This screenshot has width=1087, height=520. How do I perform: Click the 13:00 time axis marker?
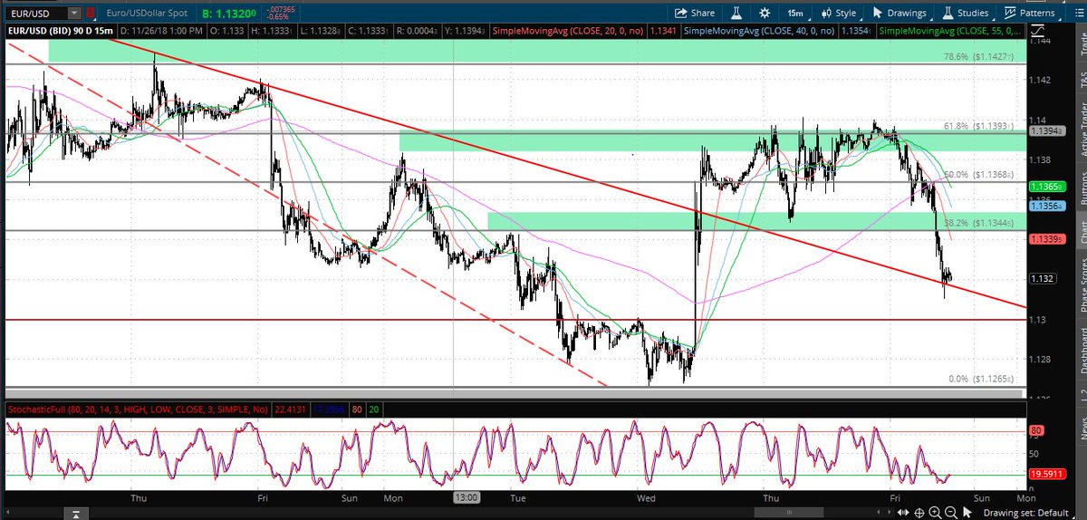(467, 497)
